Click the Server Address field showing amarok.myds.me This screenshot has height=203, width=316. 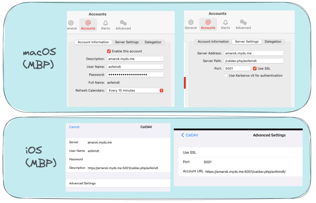point(254,53)
